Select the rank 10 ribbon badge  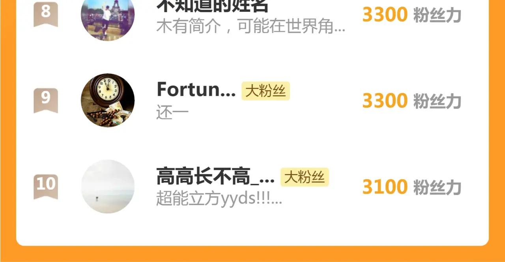[x=46, y=187]
